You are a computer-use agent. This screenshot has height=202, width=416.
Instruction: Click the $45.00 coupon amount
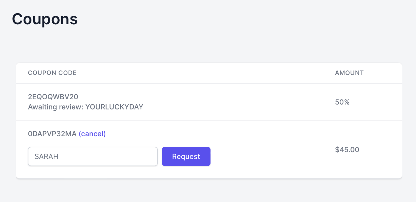347,150
